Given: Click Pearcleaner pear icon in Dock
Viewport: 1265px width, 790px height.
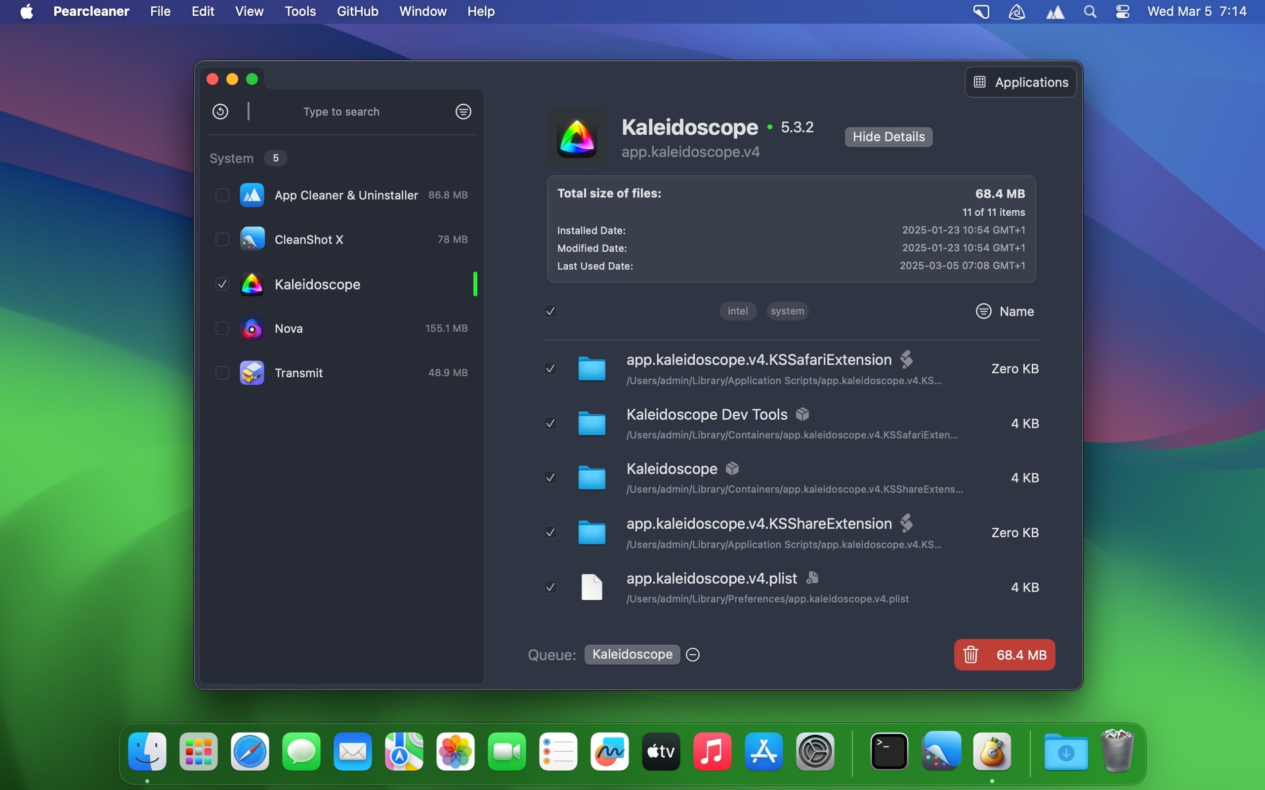Looking at the screenshot, I should (x=992, y=752).
